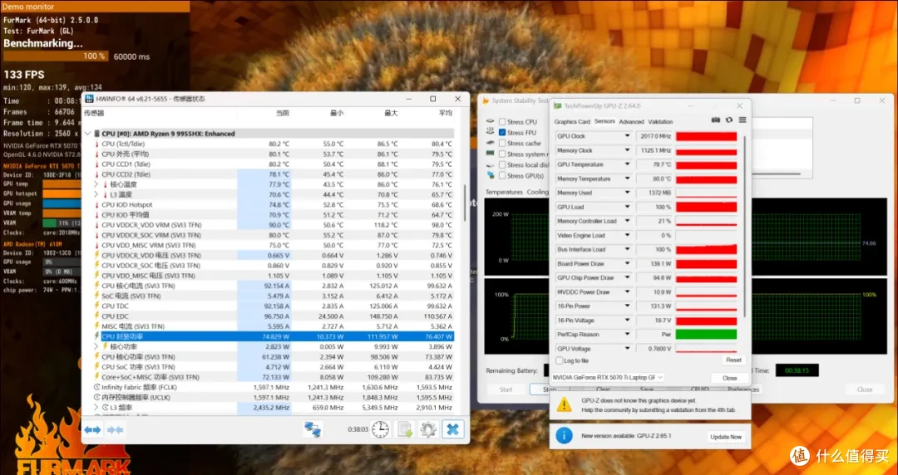This screenshot has height=475, width=898.
Task: Open Board Power Draw sensor dropdown arrow
Action: pos(628,264)
